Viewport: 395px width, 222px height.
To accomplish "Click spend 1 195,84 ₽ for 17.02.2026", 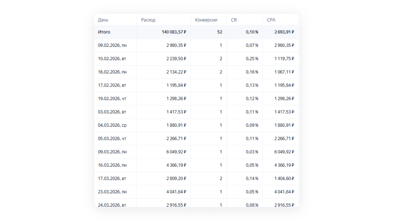I will 176,85.
